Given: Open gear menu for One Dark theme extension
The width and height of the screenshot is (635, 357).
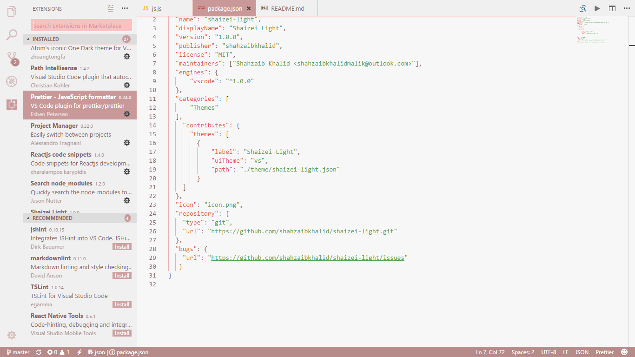Looking at the screenshot, I should [127, 56].
